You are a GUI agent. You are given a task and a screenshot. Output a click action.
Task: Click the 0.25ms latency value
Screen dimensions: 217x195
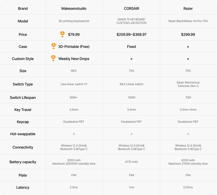(188, 187)
